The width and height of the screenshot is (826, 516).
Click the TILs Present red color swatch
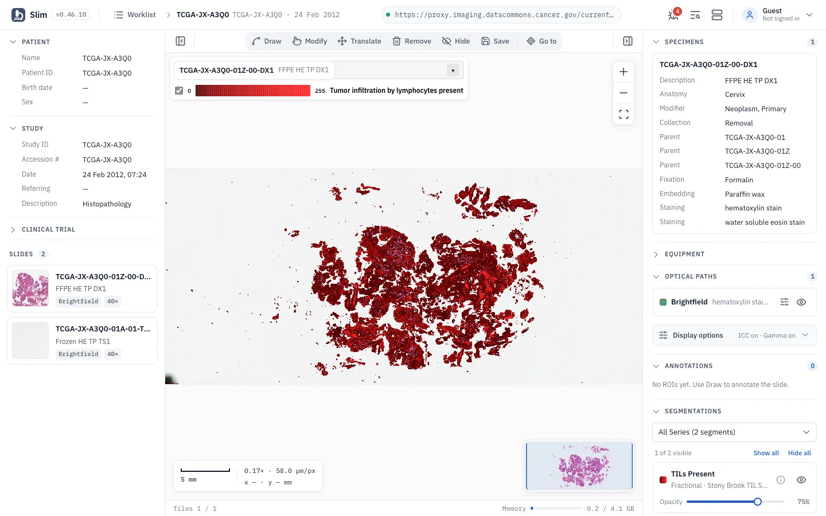click(x=663, y=480)
